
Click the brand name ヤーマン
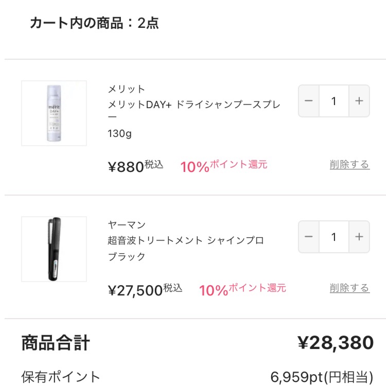click(x=127, y=224)
